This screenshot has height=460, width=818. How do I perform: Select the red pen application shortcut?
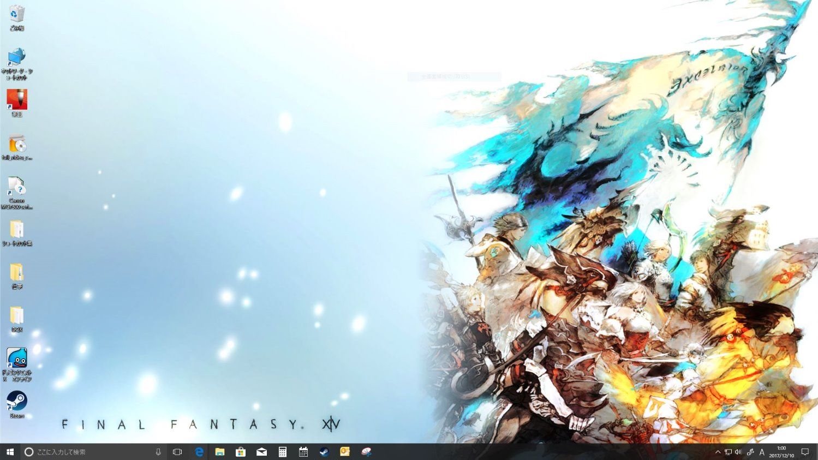point(17,103)
